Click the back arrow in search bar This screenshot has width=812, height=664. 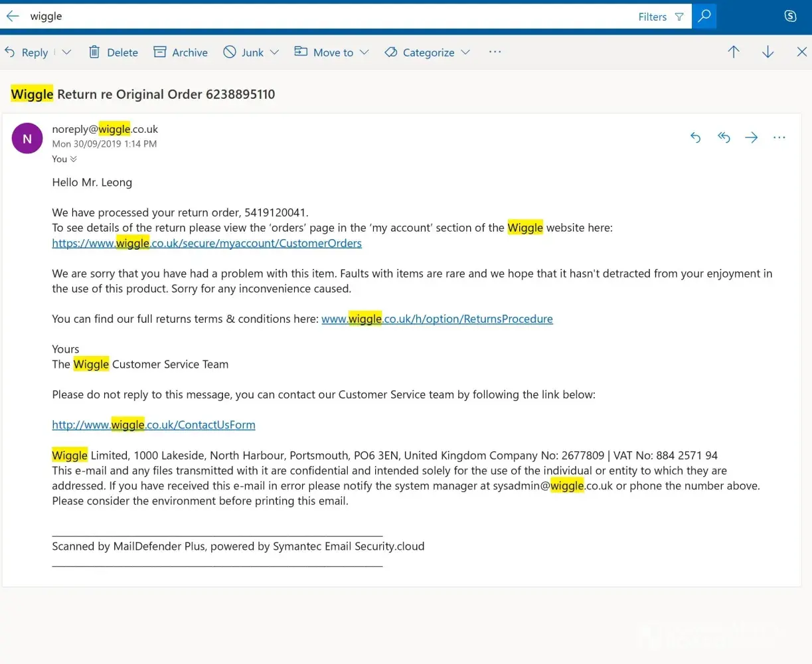coord(13,17)
